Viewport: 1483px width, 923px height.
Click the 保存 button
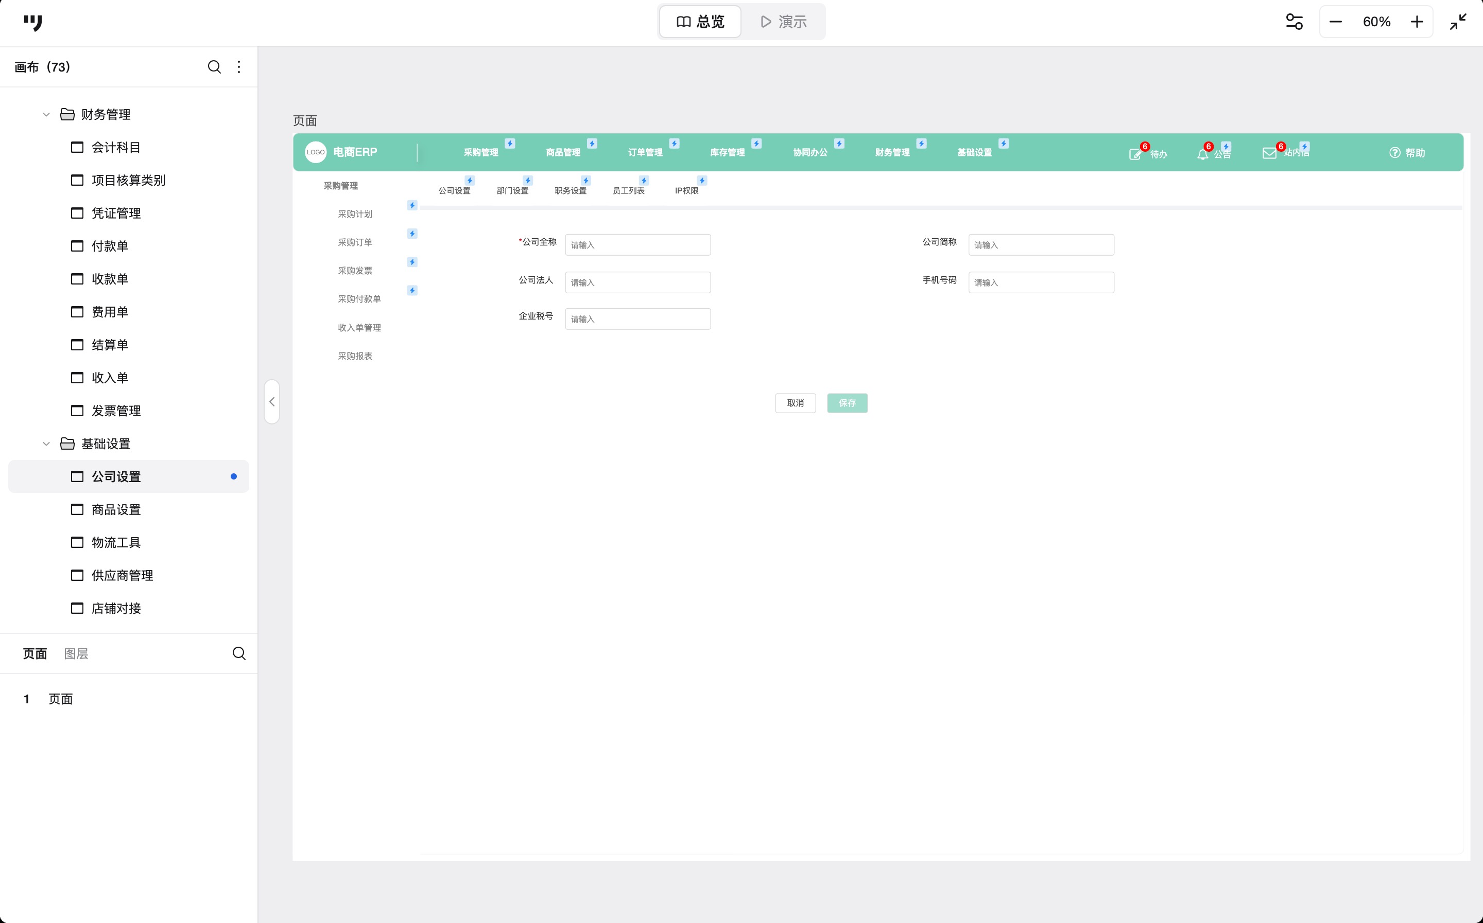click(847, 403)
